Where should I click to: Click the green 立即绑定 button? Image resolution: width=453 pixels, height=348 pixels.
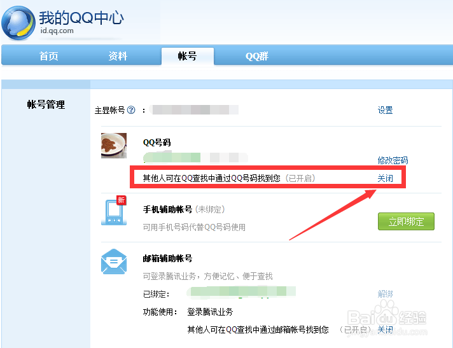click(406, 221)
